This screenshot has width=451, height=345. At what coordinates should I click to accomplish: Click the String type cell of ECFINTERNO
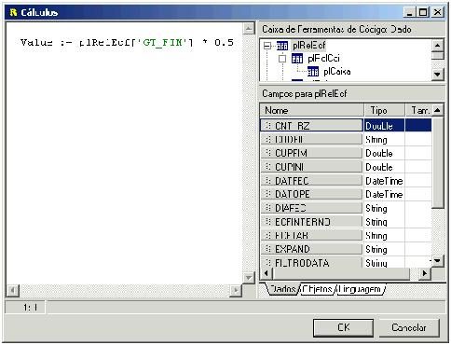384,222
